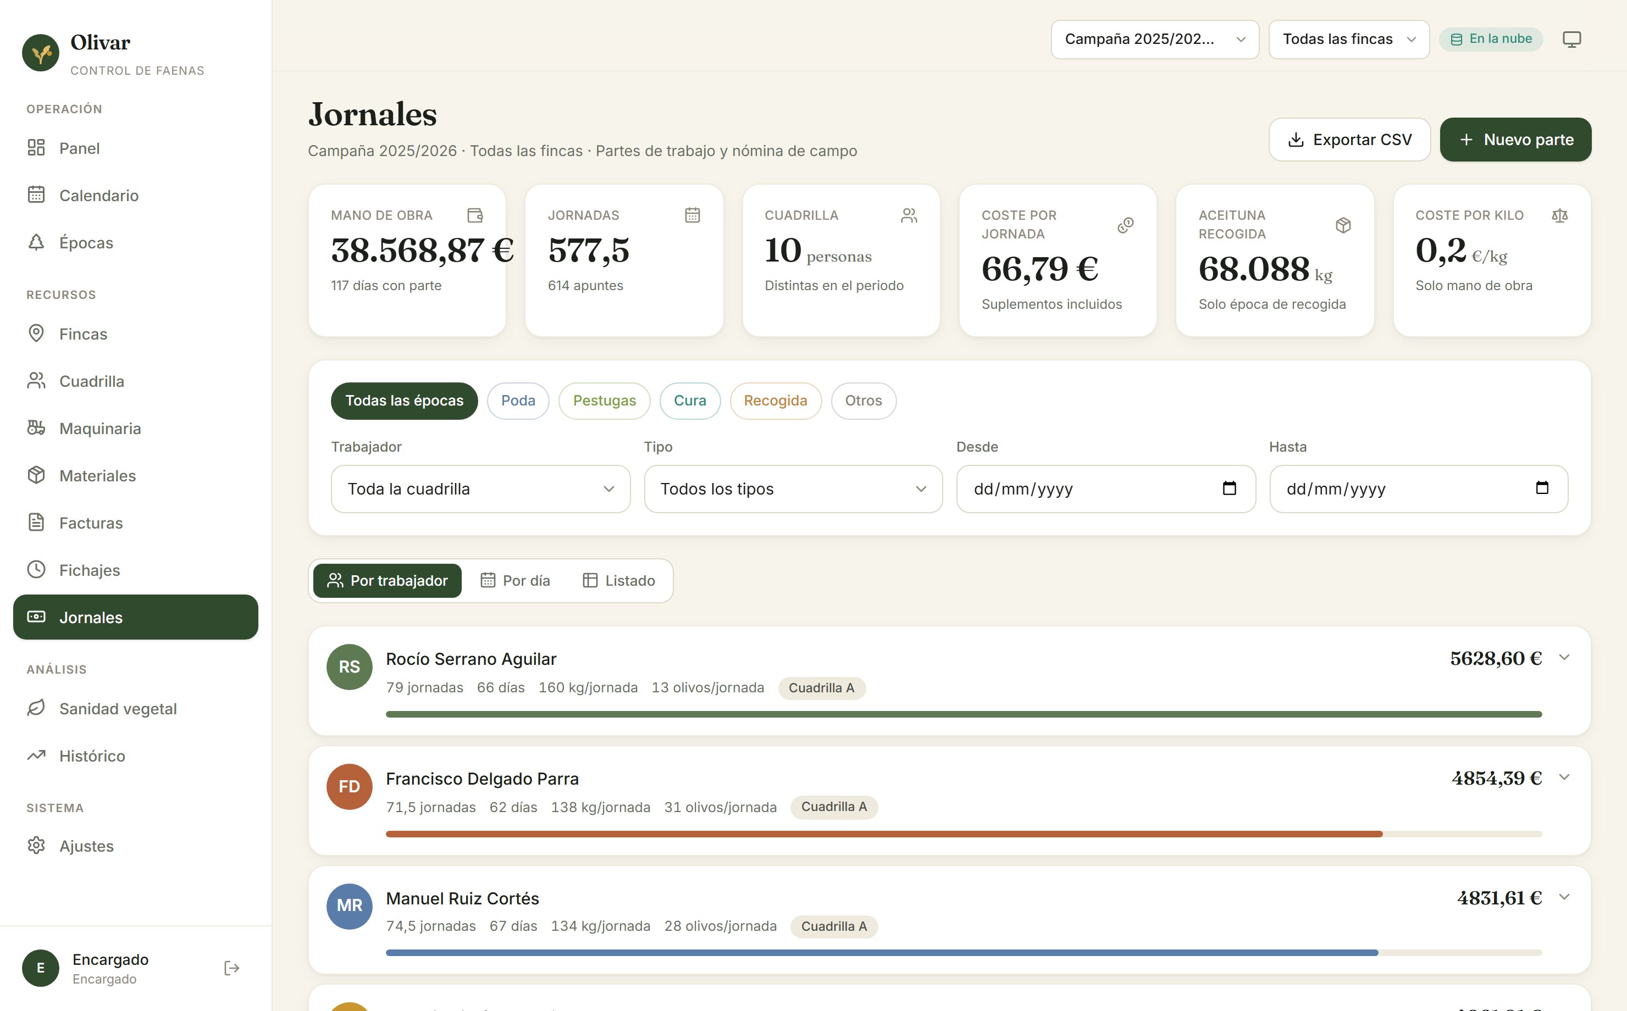1627x1011 pixels.
Task: Click the Sanidad vegetal leaf icon
Action: [36, 708]
